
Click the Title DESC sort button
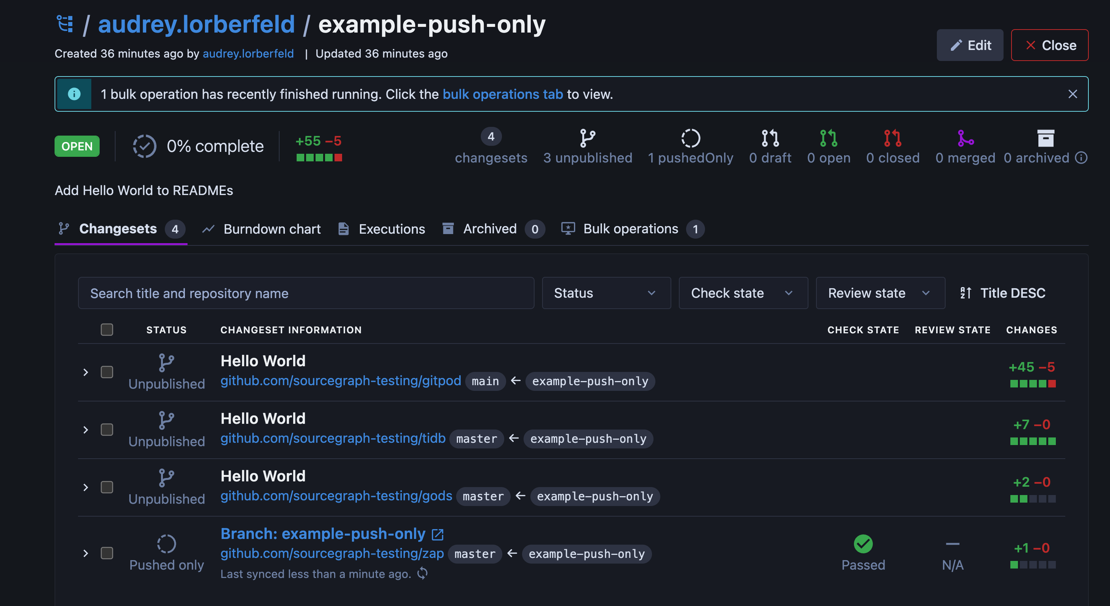tap(1002, 293)
